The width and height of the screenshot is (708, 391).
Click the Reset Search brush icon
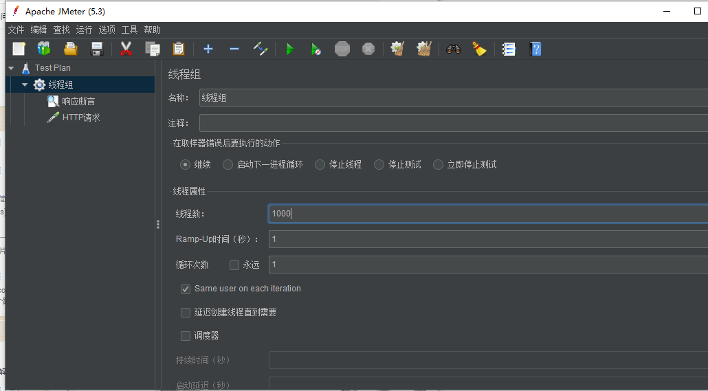pyautogui.click(x=480, y=49)
